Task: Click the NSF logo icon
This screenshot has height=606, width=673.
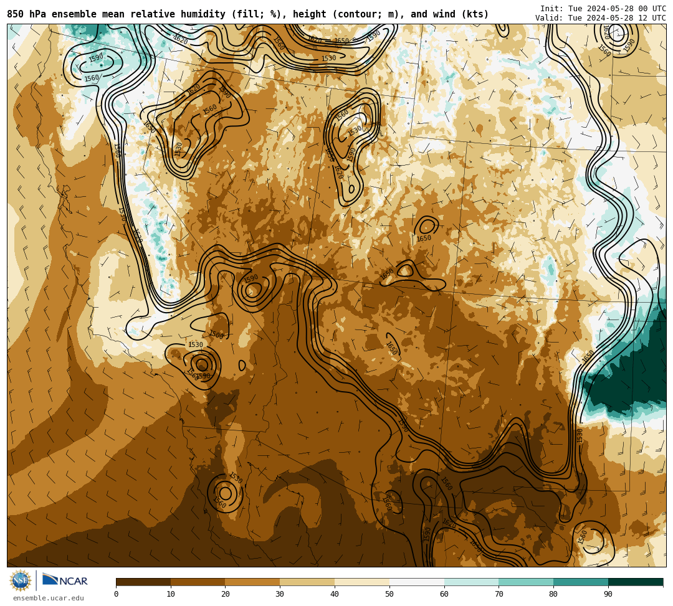Action: point(20,581)
